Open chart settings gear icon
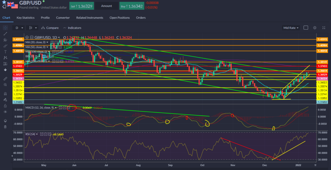Image resolution: width=331 pixels, height=170 pixels. 314,28
